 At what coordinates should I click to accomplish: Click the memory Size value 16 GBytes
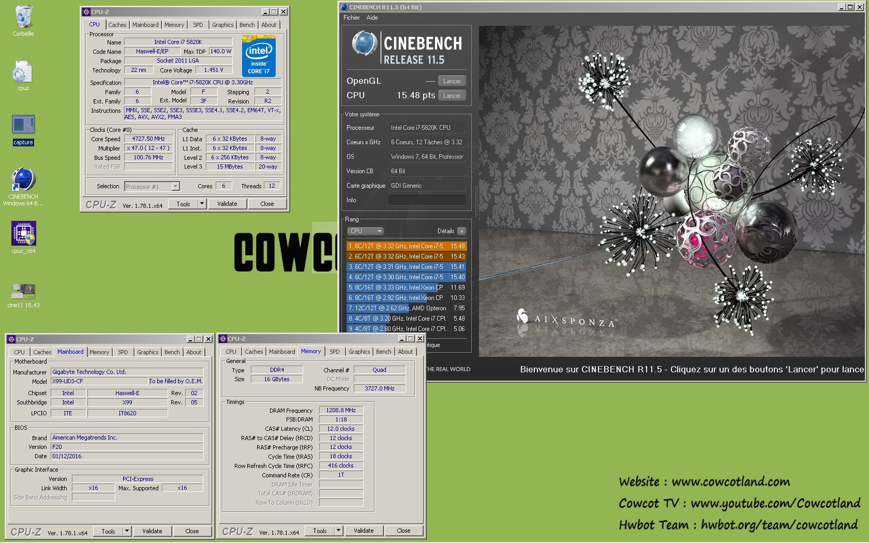pos(277,379)
